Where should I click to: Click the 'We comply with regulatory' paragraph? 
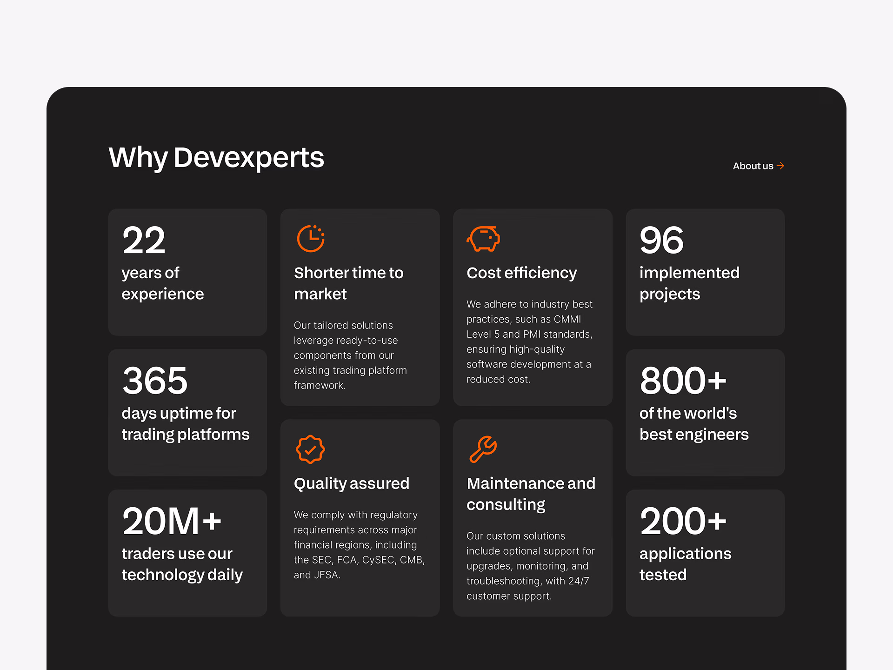tap(360, 545)
